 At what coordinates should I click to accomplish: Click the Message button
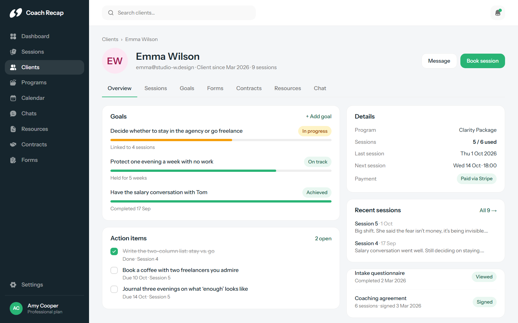coord(439,61)
